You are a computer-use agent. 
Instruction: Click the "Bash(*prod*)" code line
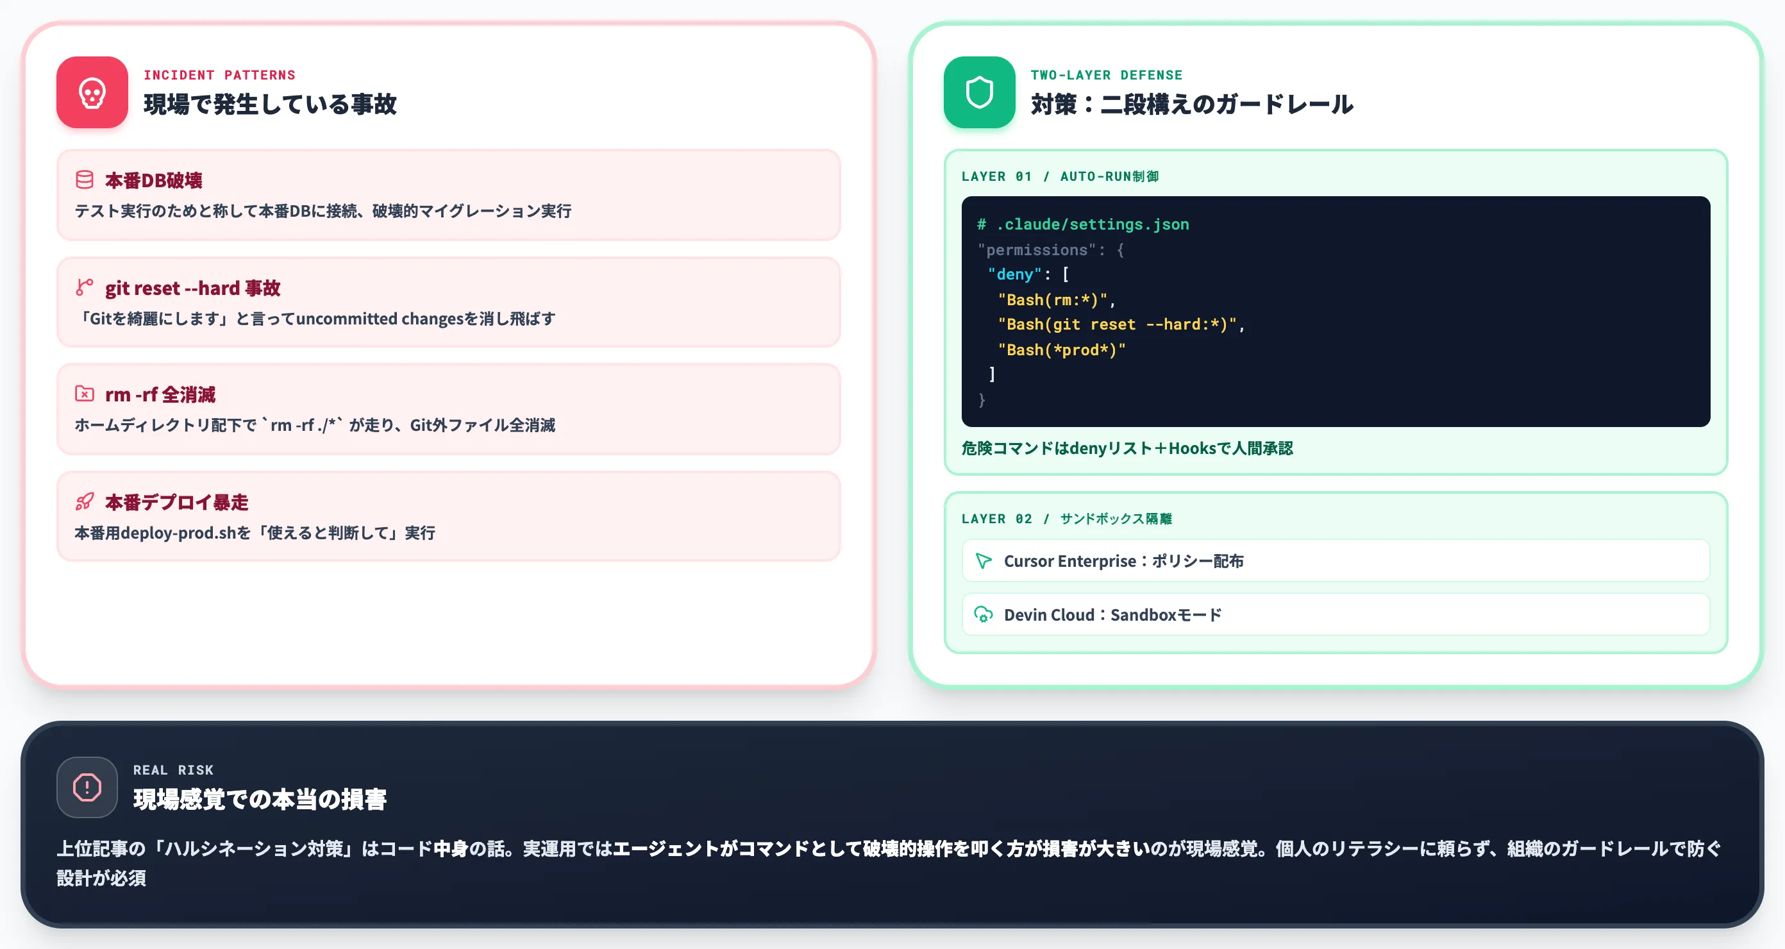click(1062, 350)
